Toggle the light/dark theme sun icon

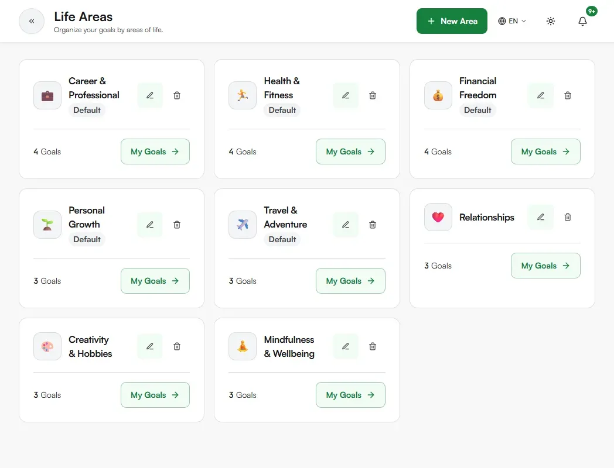pos(551,21)
